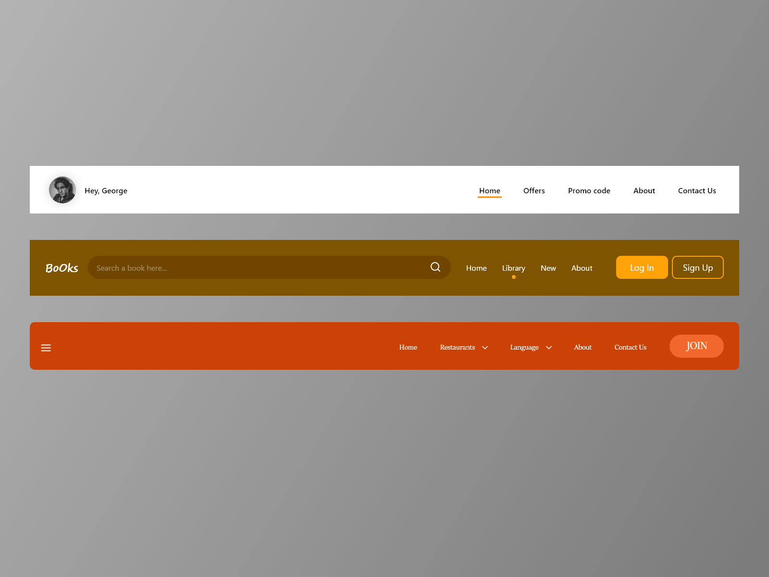
Task: Select New in the books navbar
Action: (x=548, y=268)
